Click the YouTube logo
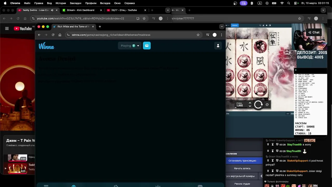The height and width of the screenshot is (187, 332). click(x=23, y=29)
